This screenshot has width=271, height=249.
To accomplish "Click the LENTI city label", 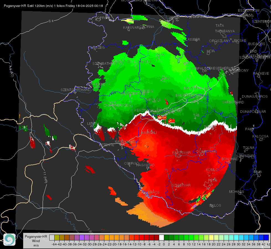I will pos(92,124).
